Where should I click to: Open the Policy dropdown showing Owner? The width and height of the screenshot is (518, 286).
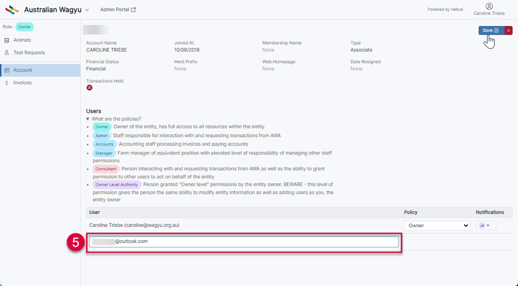click(437, 226)
